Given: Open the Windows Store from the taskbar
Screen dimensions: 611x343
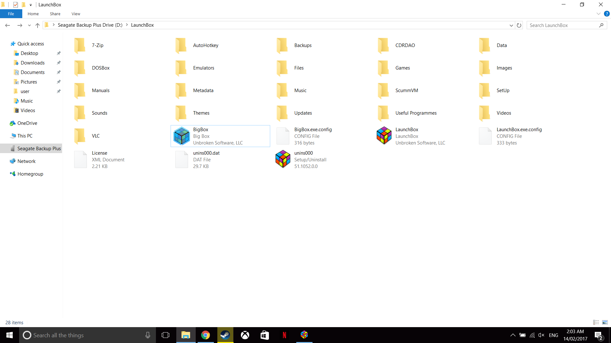Looking at the screenshot, I should coord(265,335).
